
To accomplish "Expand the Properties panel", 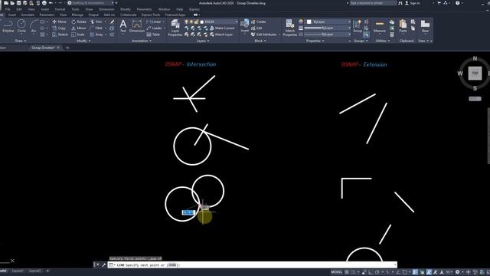I will 315,41.
